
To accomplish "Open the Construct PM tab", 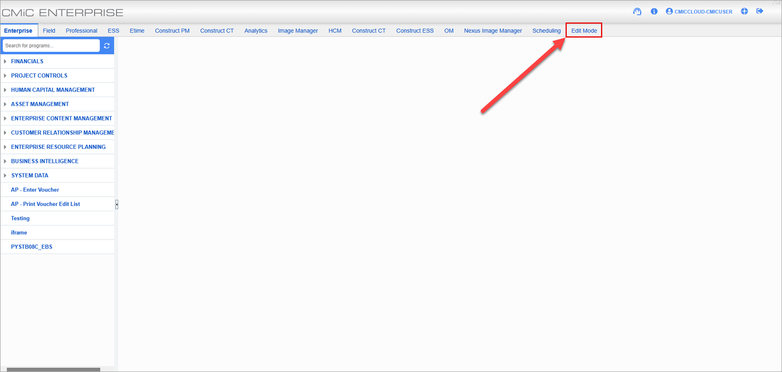I will coord(172,30).
